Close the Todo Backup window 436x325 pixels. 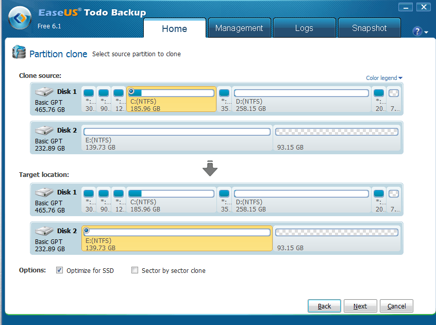[x=424, y=7]
